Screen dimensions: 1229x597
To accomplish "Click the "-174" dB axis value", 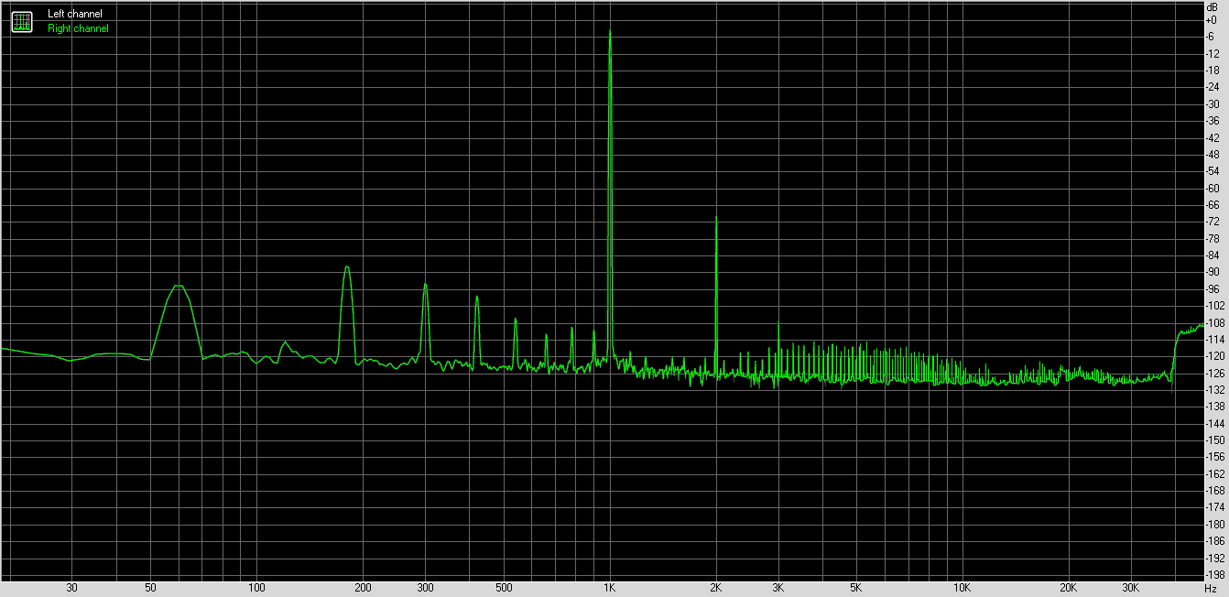I will [1215, 507].
